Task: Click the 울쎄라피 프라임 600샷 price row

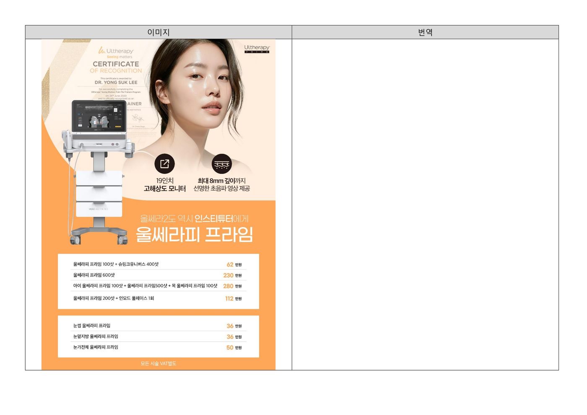Action: [94, 275]
